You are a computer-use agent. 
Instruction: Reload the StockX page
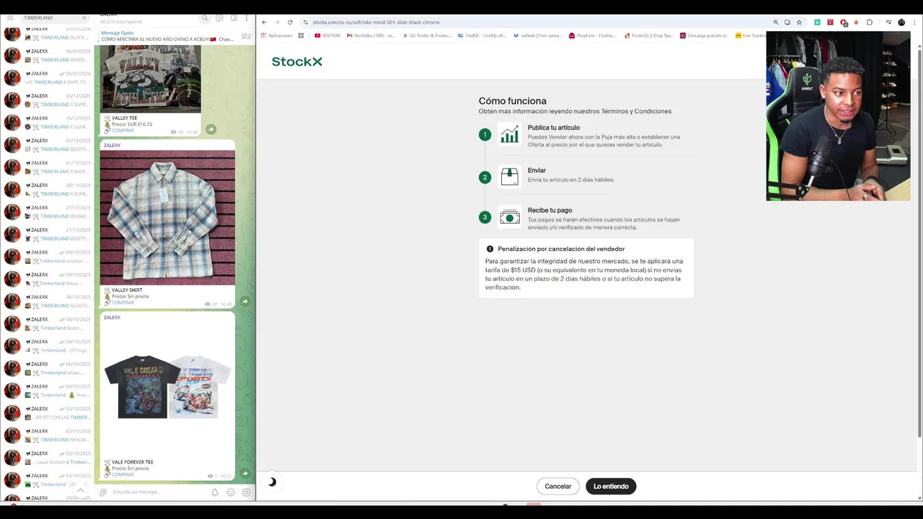290,22
